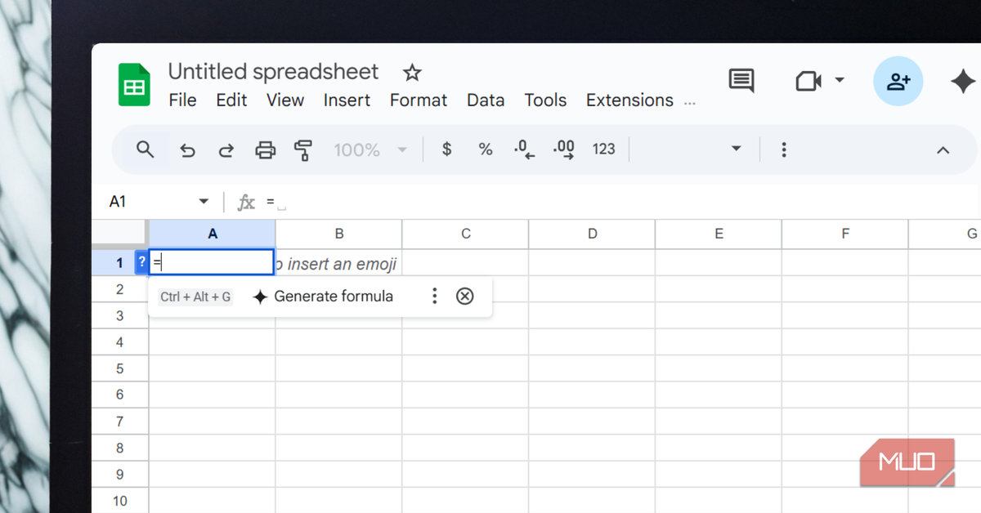Collapse the toolbar with up chevron
This screenshot has width=981, height=513.
(943, 150)
